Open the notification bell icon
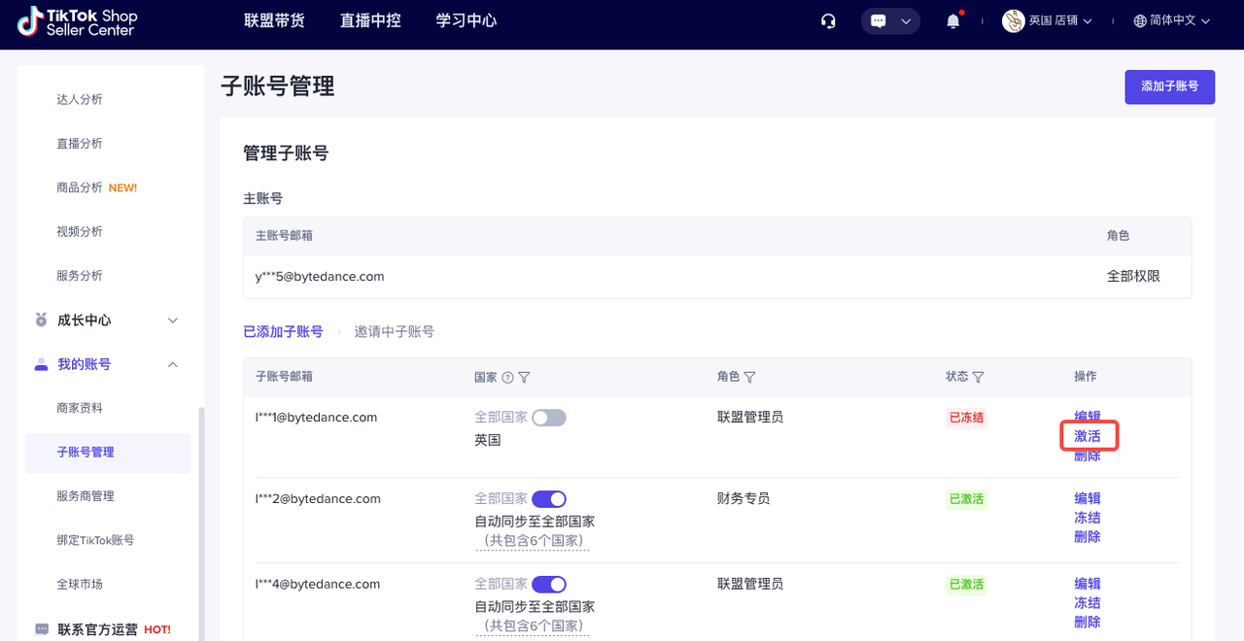This screenshot has width=1244, height=641. [x=953, y=21]
